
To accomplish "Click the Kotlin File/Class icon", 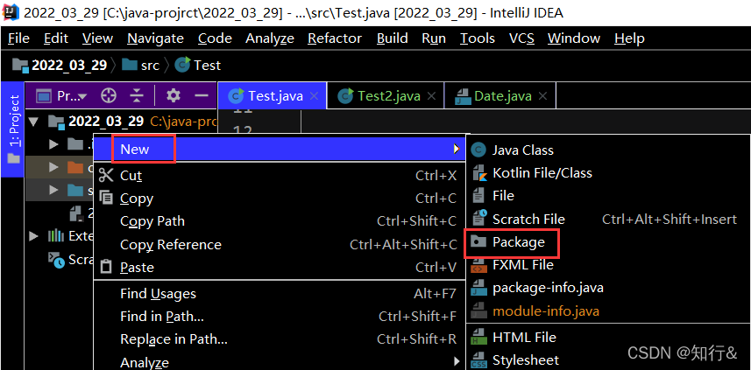I will (479, 173).
